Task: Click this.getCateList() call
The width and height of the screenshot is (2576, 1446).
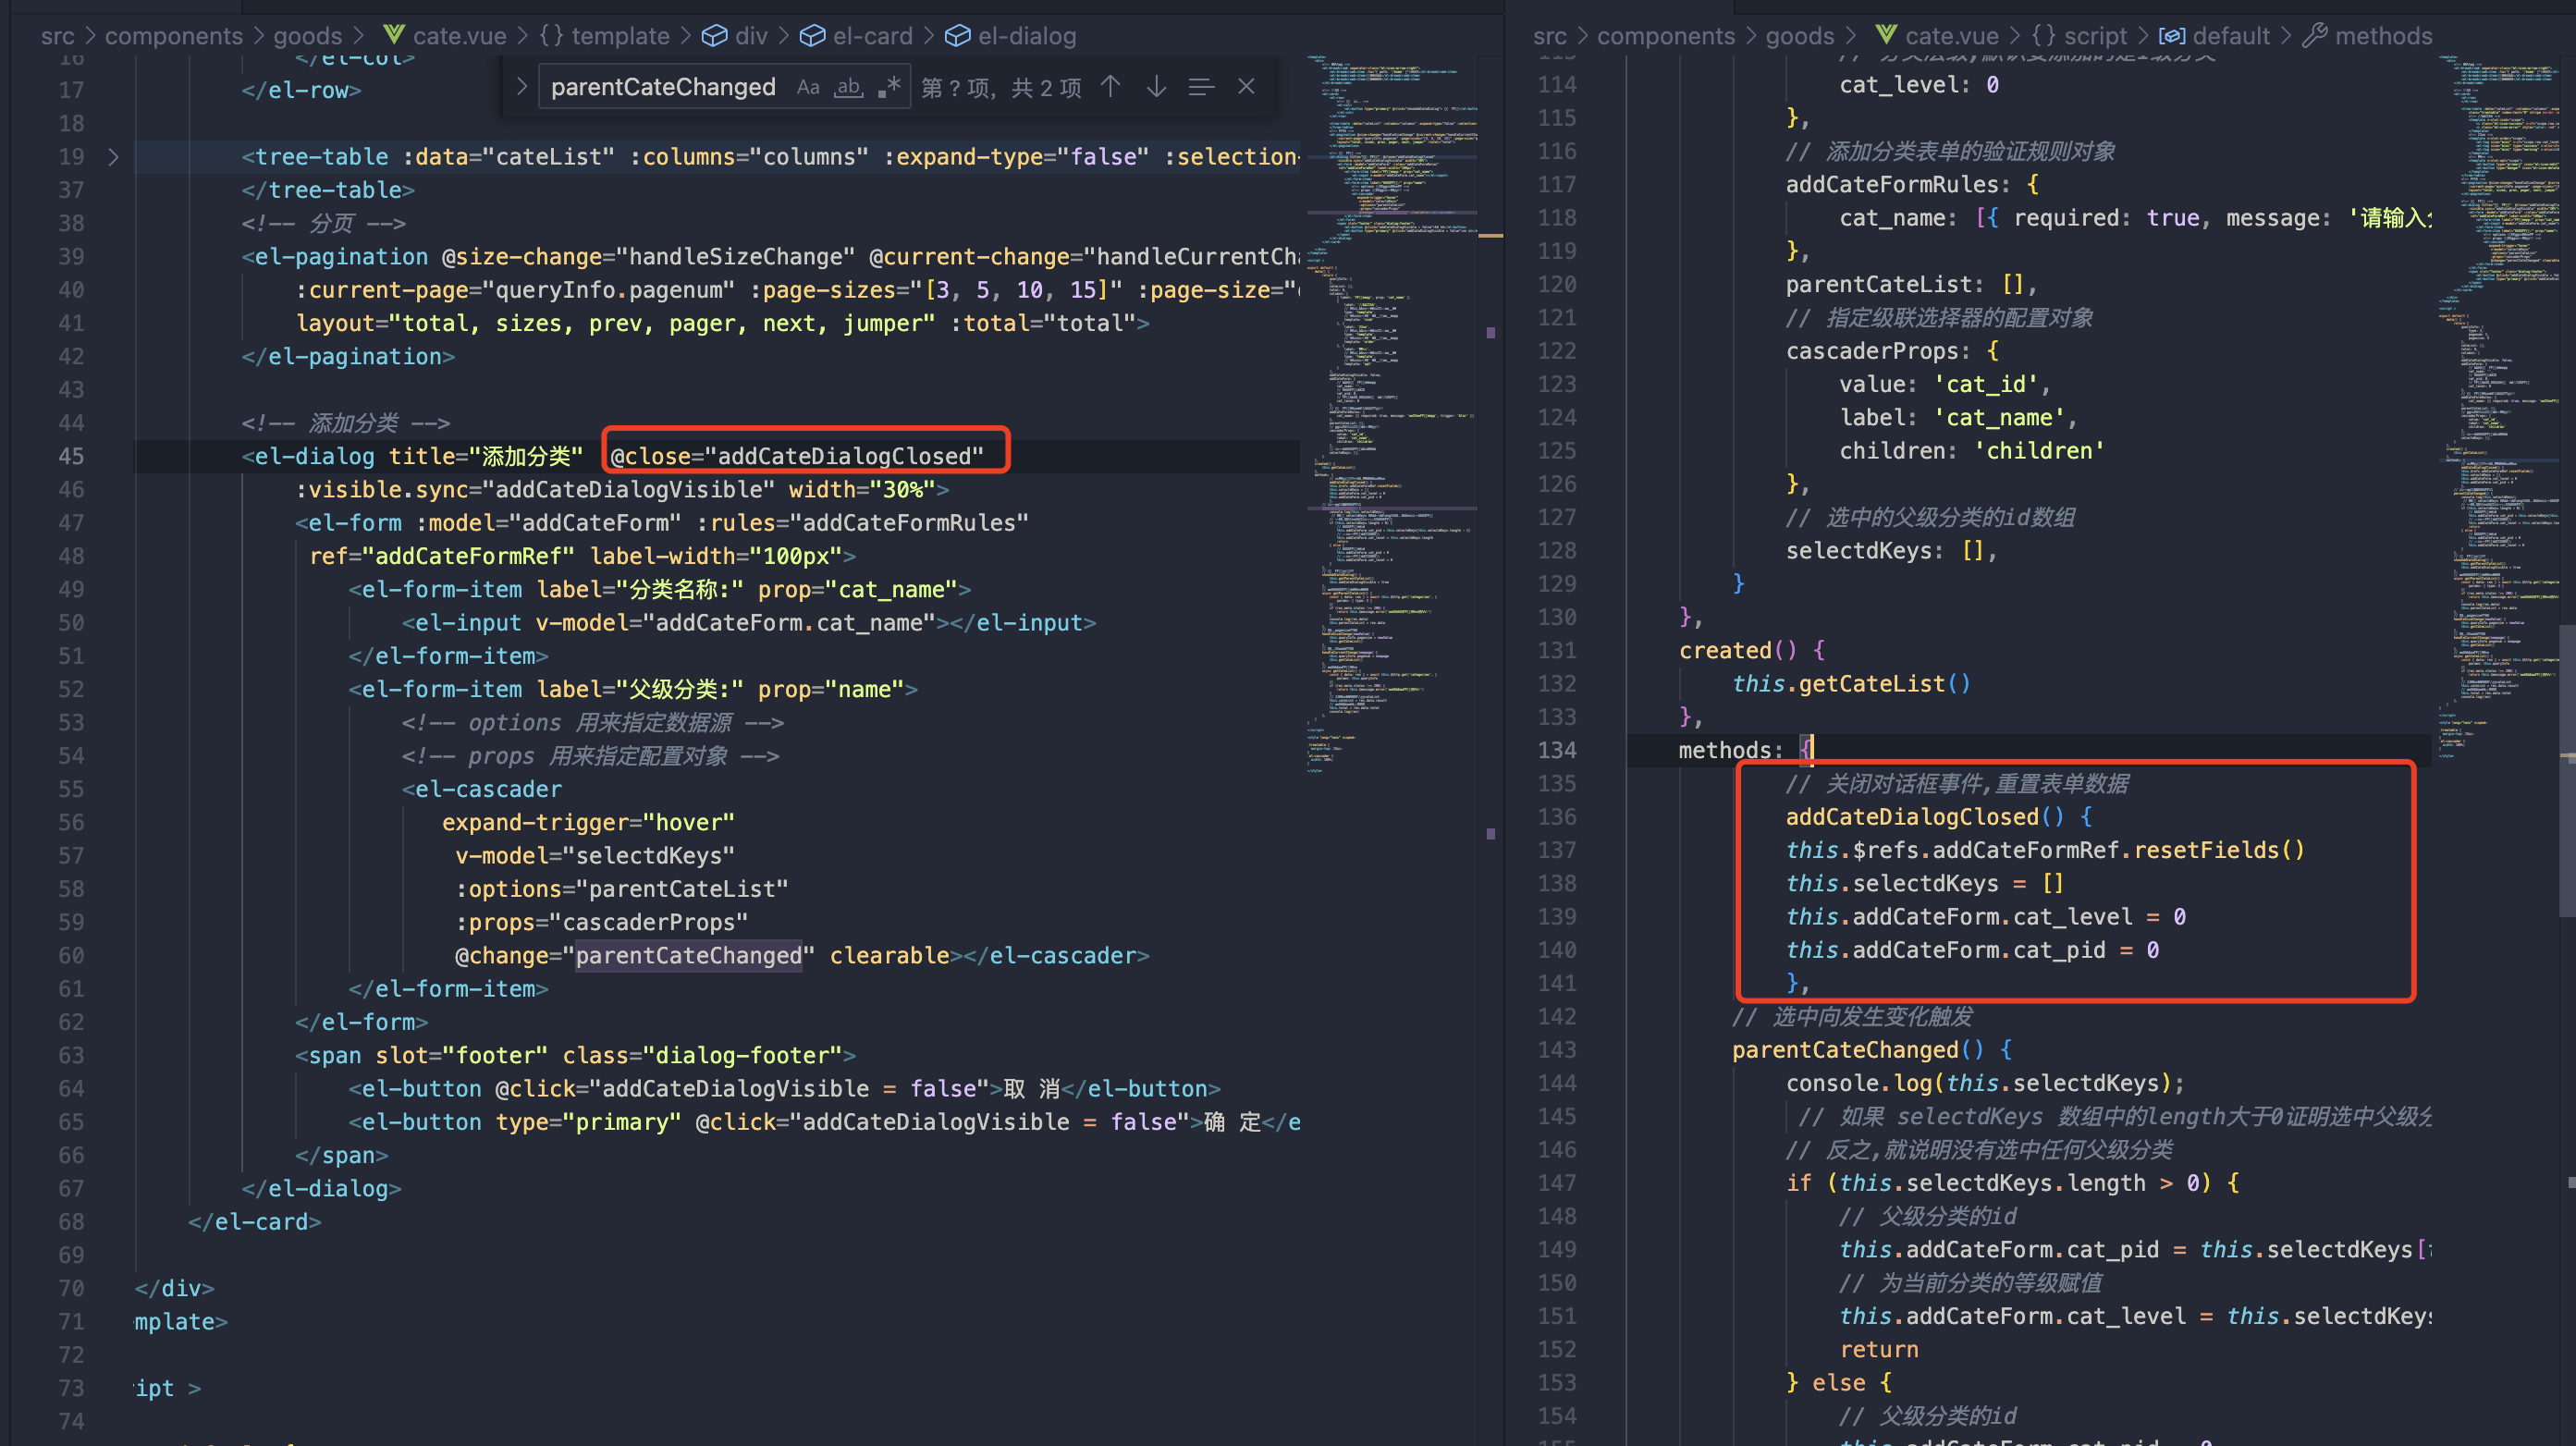Action: coord(1851,684)
